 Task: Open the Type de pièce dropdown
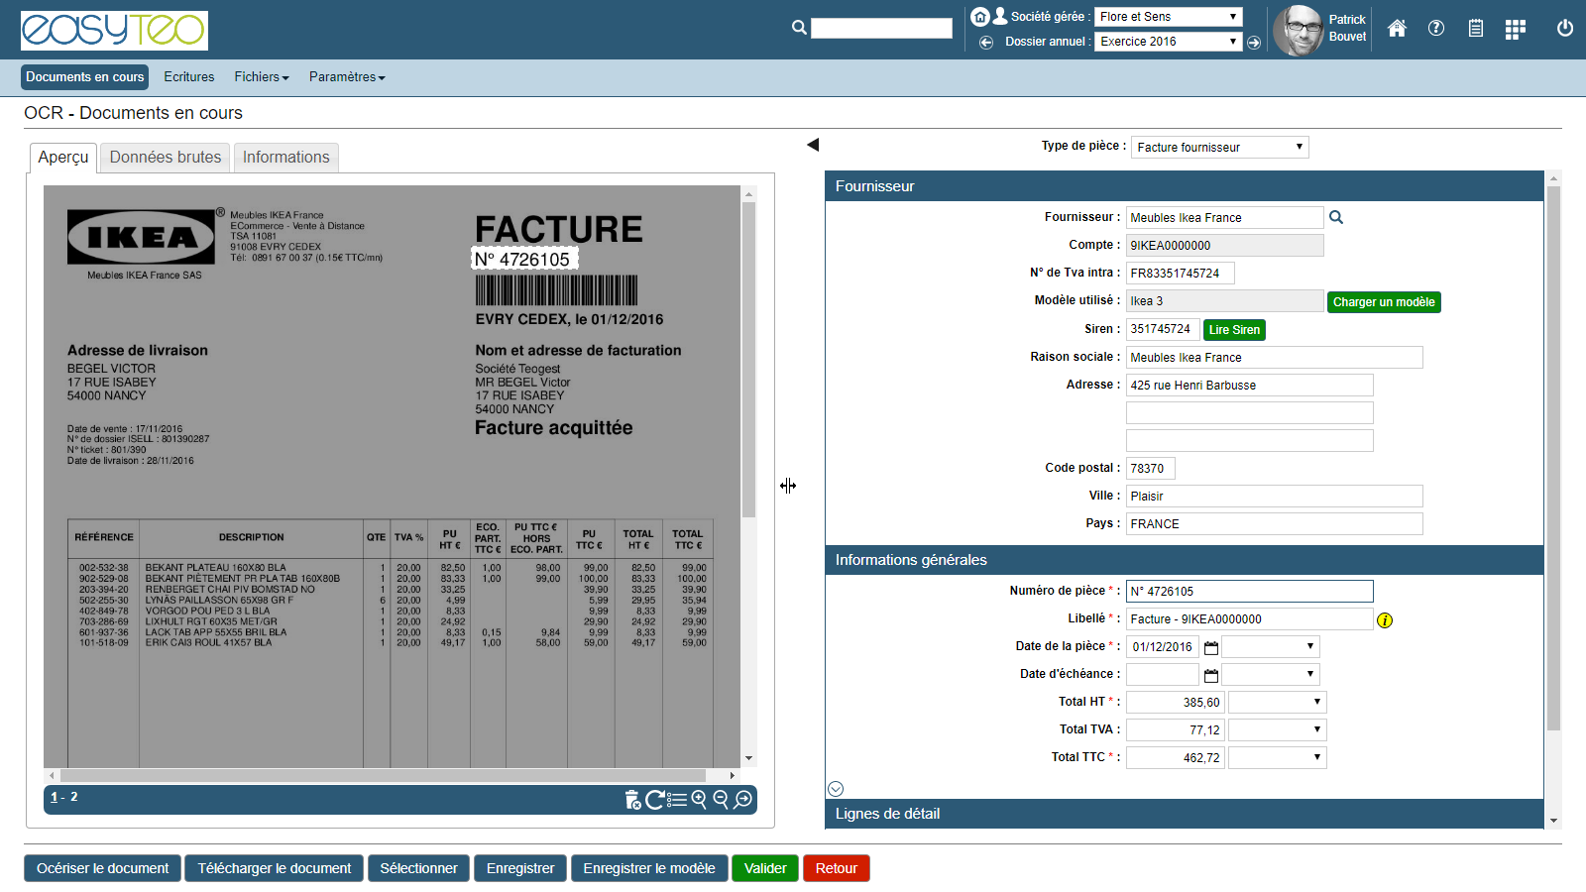click(1219, 148)
